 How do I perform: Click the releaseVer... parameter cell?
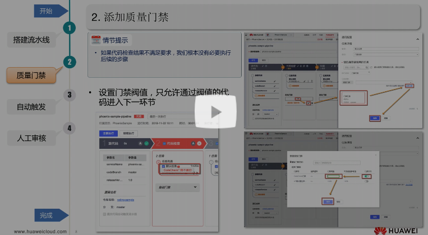(x=114, y=180)
